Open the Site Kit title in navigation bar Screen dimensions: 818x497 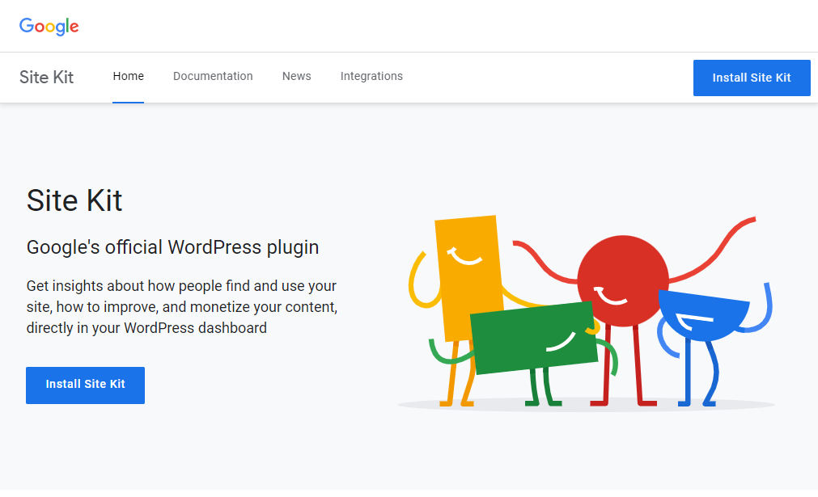tap(46, 77)
